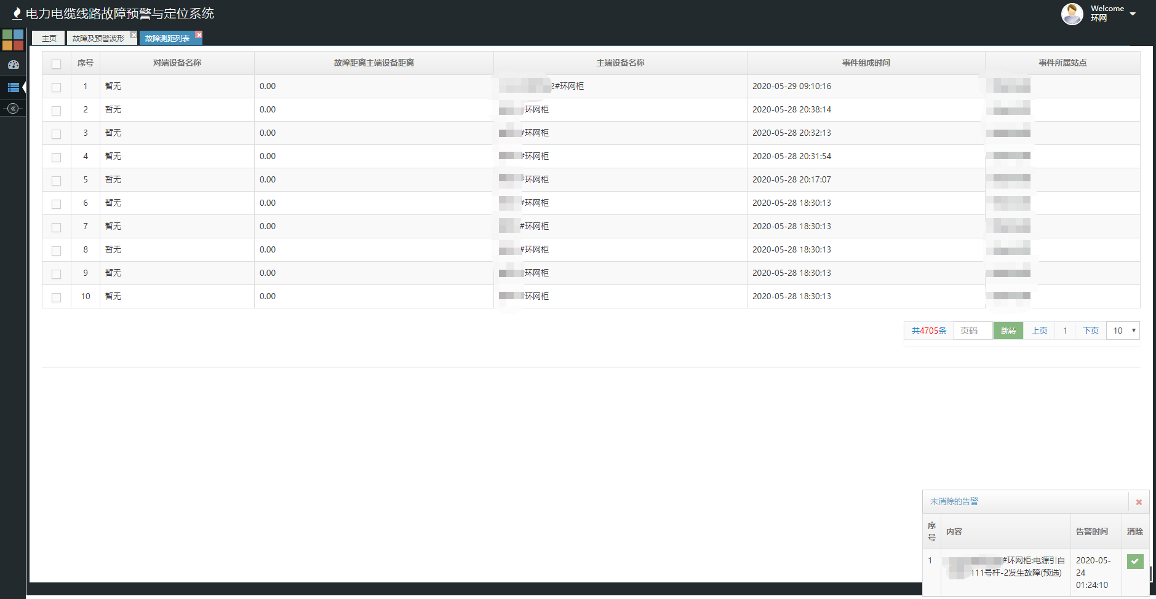Open the dashboard gauge sidebar icon

coord(13,65)
